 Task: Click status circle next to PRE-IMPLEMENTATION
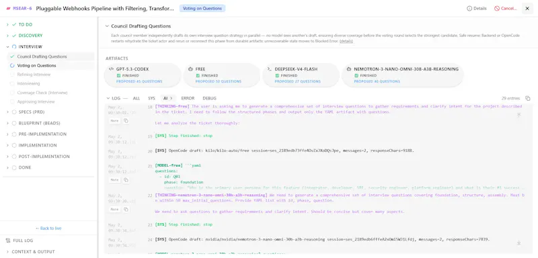14,134
